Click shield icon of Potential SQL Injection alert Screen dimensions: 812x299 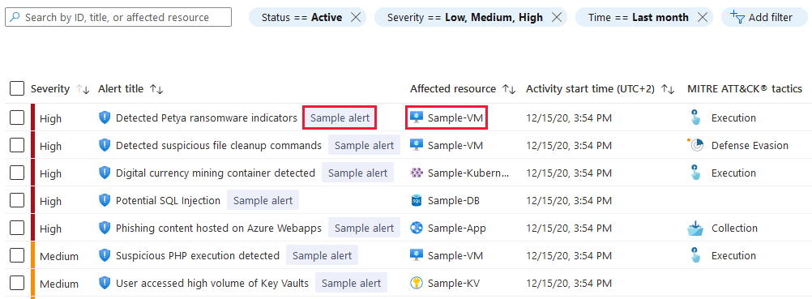coord(105,200)
